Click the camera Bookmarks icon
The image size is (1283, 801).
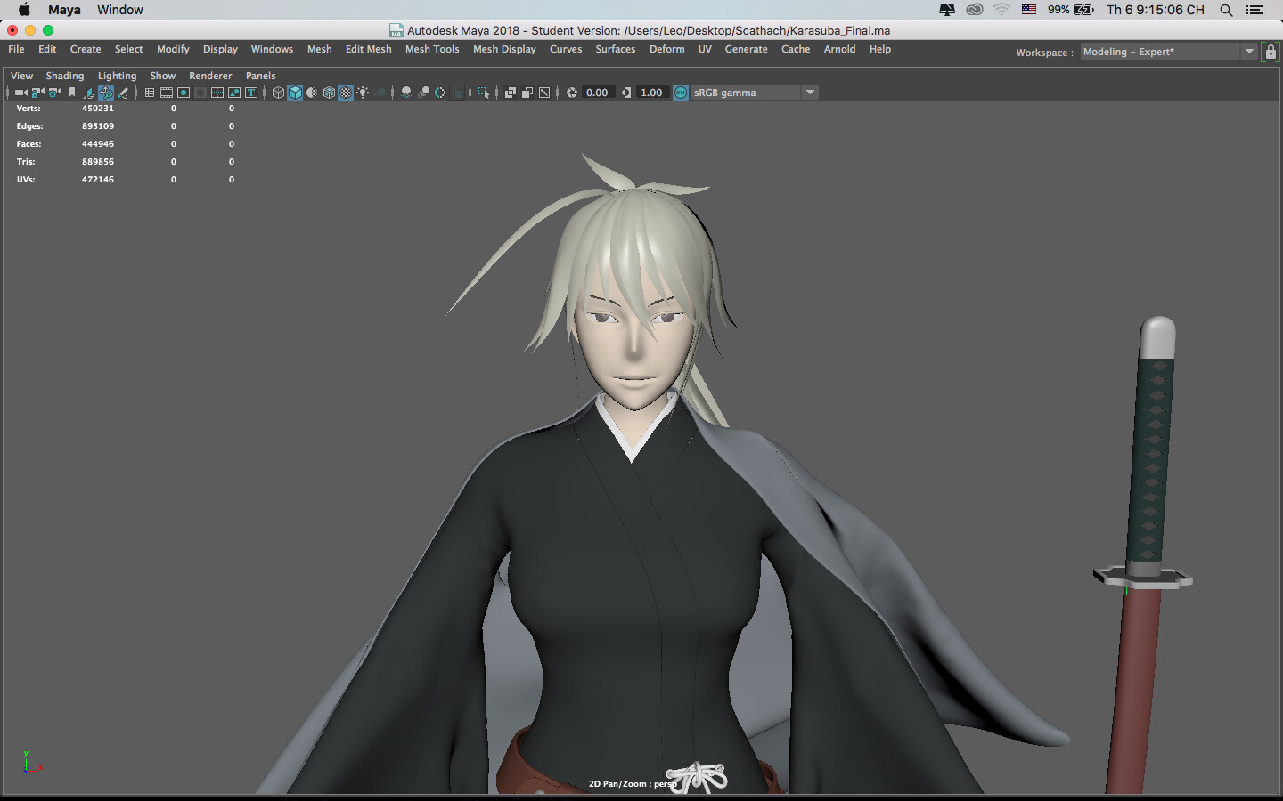[x=72, y=93]
